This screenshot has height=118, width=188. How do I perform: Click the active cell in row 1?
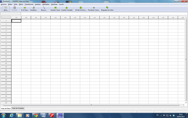pos(16,21)
